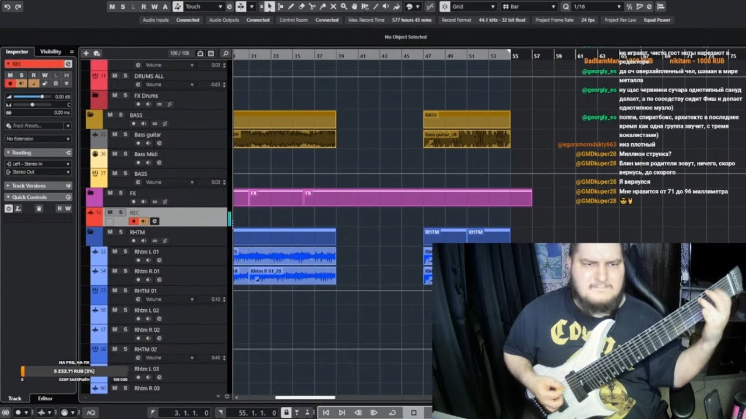Expand the Track Versions section

tap(38, 186)
